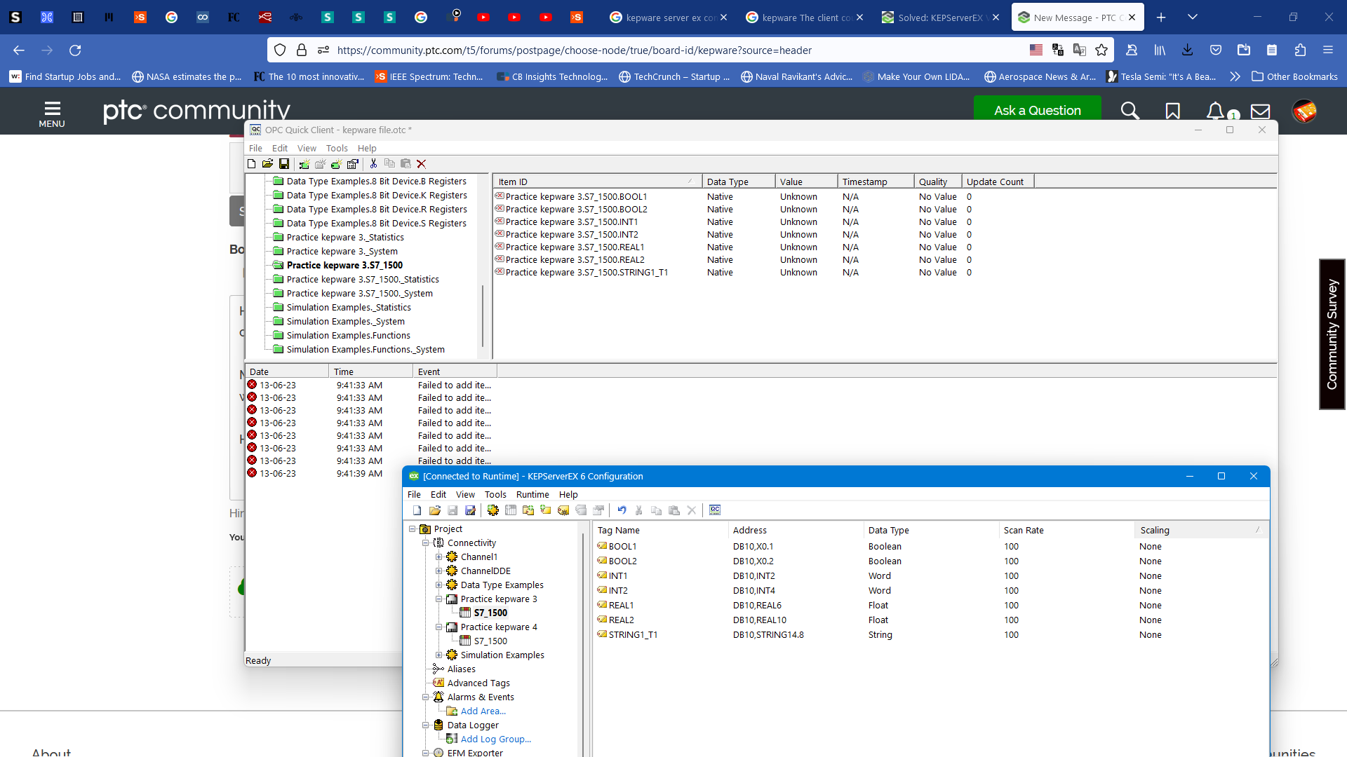Open the Runtime menu in KEPServerEX

click(532, 494)
